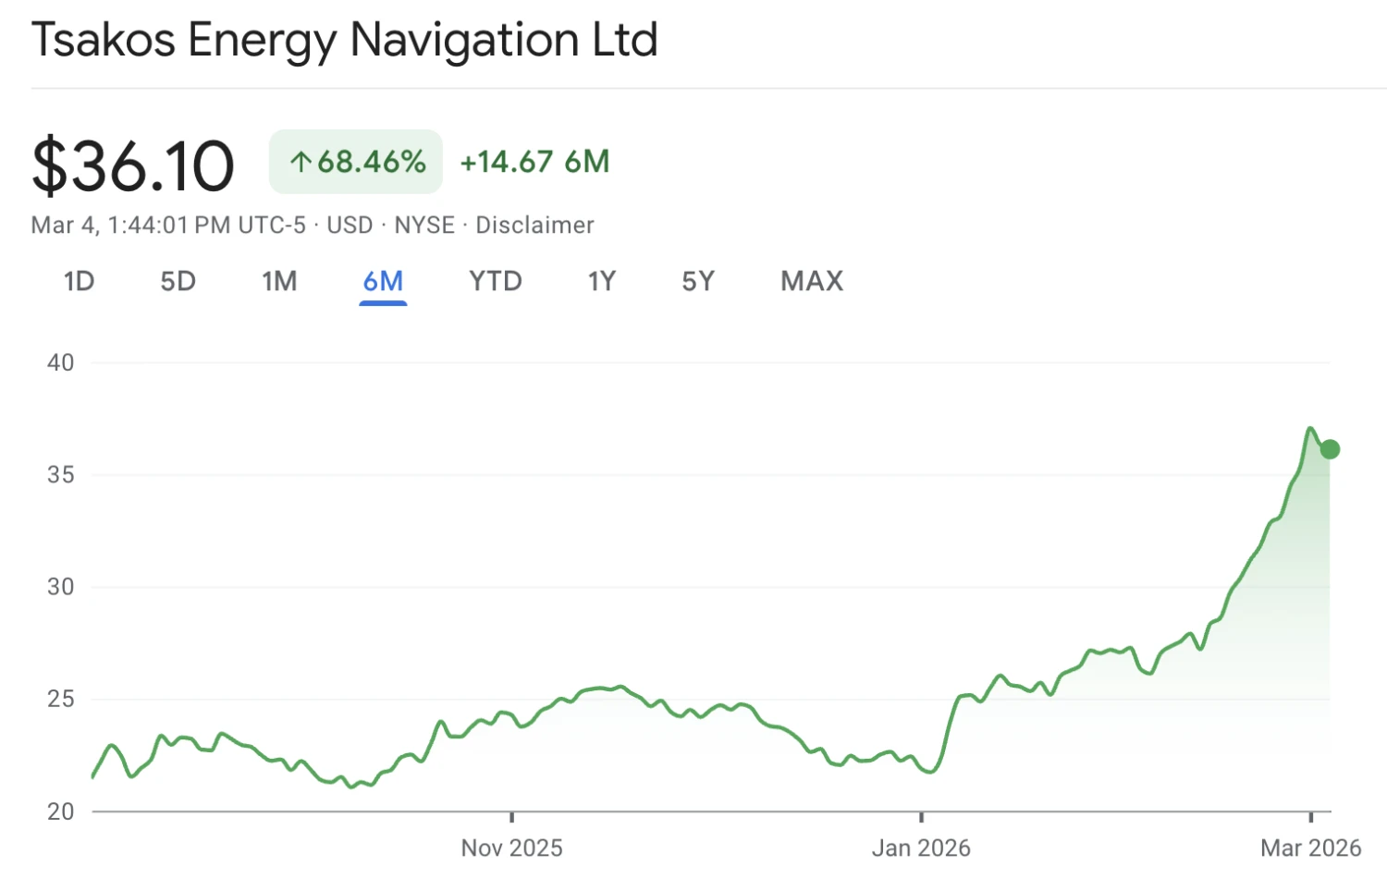Click the 40 y-axis price label
Viewport: 1387px width, 878px height.
61,362
